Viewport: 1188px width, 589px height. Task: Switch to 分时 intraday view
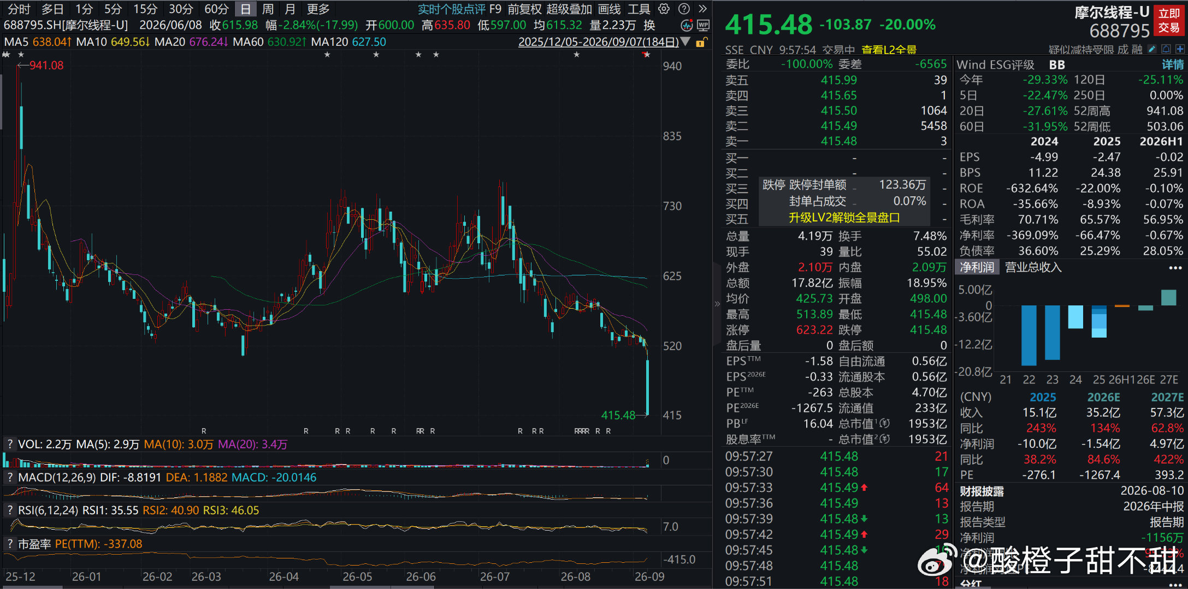click(x=19, y=9)
